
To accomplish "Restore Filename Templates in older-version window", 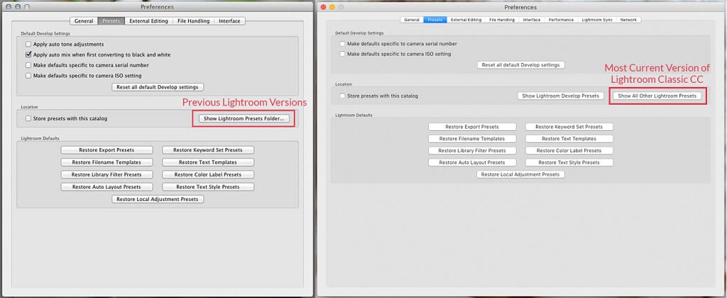I will tap(106, 162).
